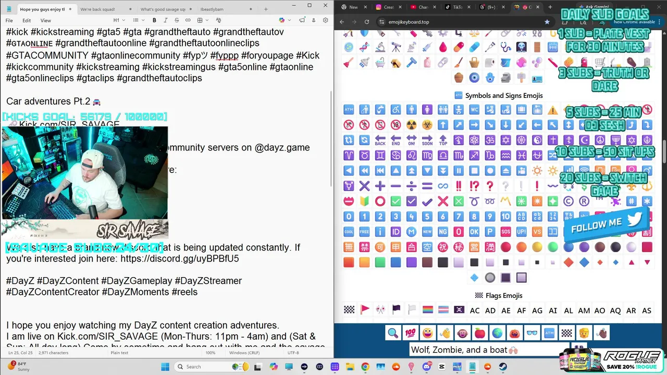Open the table dropdown in Notepad

click(203, 20)
